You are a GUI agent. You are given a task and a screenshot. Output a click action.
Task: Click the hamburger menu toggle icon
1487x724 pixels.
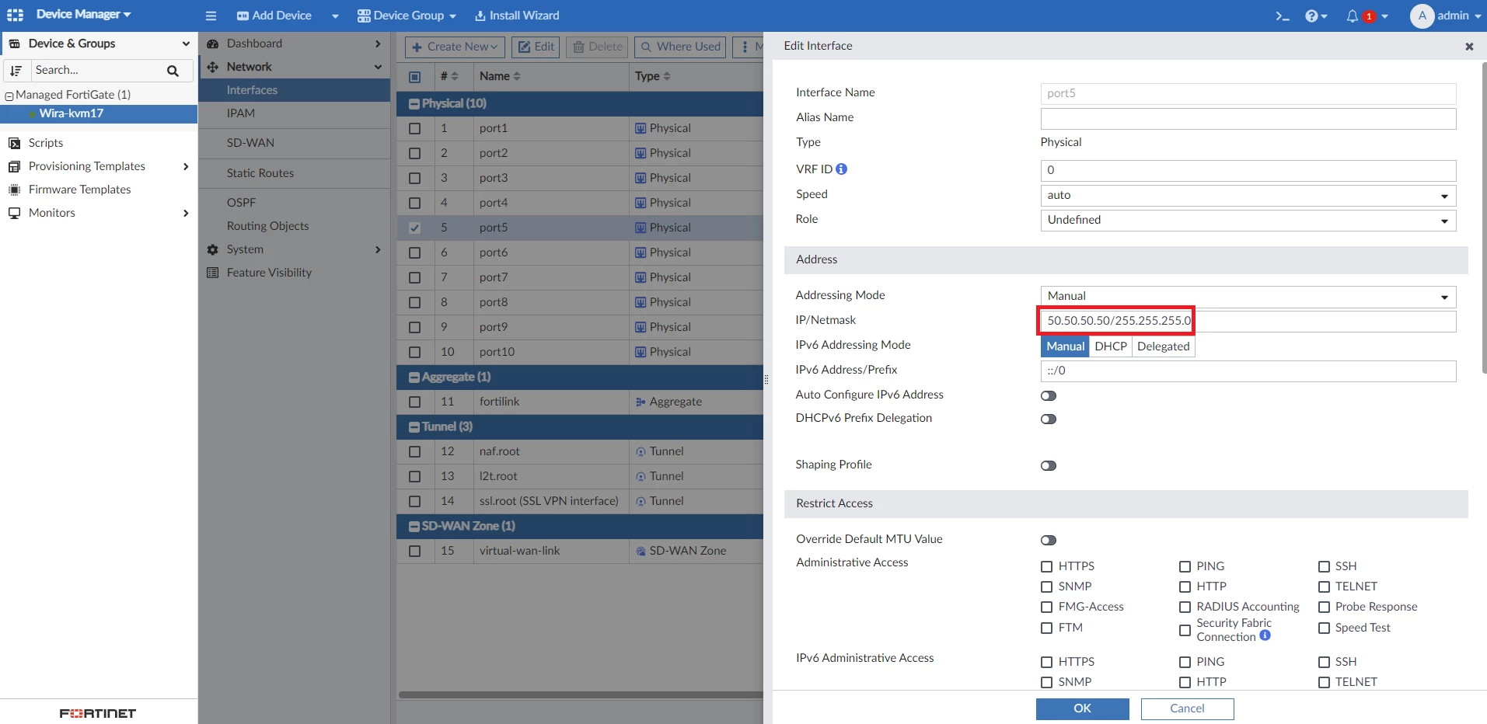coord(211,16)
